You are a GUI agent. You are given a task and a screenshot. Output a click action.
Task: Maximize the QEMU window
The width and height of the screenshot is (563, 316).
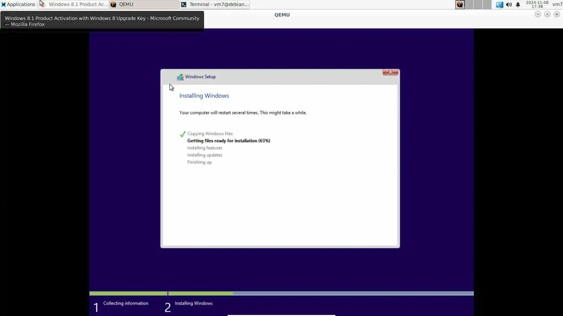point(547,14)
